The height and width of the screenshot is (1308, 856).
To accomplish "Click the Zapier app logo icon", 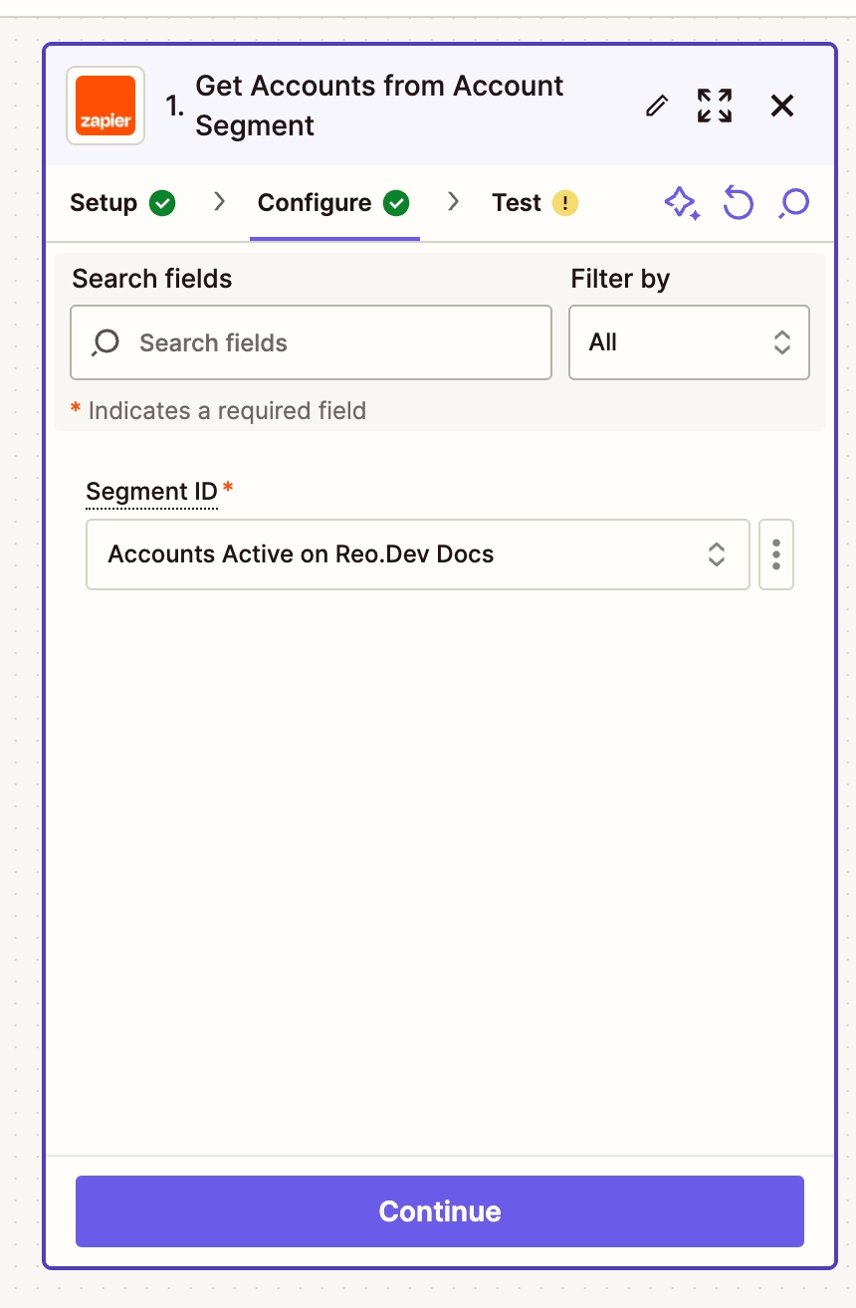I will [106, 106].
